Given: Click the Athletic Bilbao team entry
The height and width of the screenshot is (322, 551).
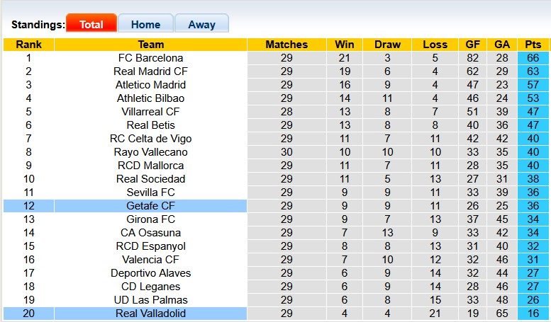Looking at the screenshot, I should coord(150,98).
